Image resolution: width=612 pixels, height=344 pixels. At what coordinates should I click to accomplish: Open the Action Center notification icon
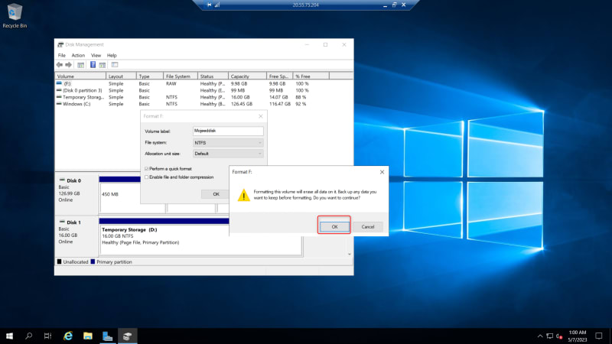tap(599, 336)
